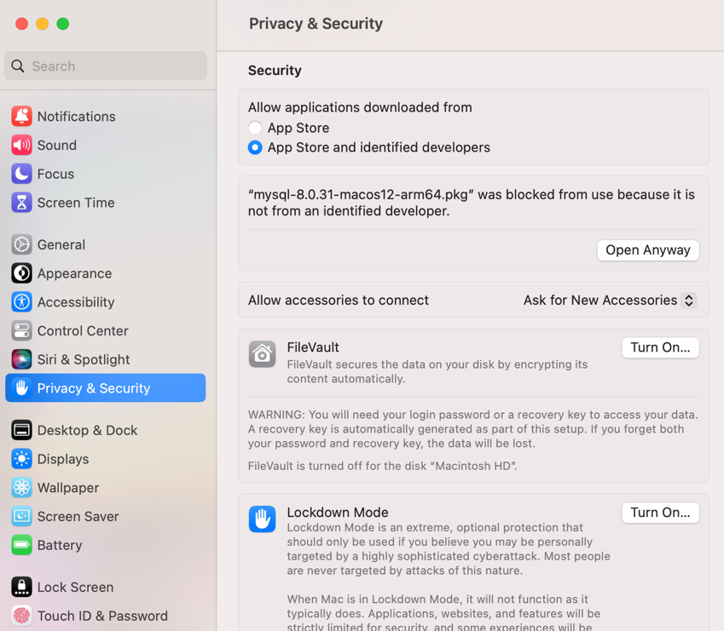Viewport: 724px width, 631px height.
Task: Click the Notifications bell icon in sidebar
Action: pos(21,116)
